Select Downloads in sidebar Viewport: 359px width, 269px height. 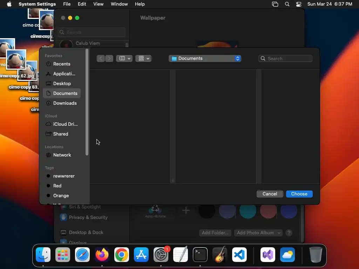(62, 103)
